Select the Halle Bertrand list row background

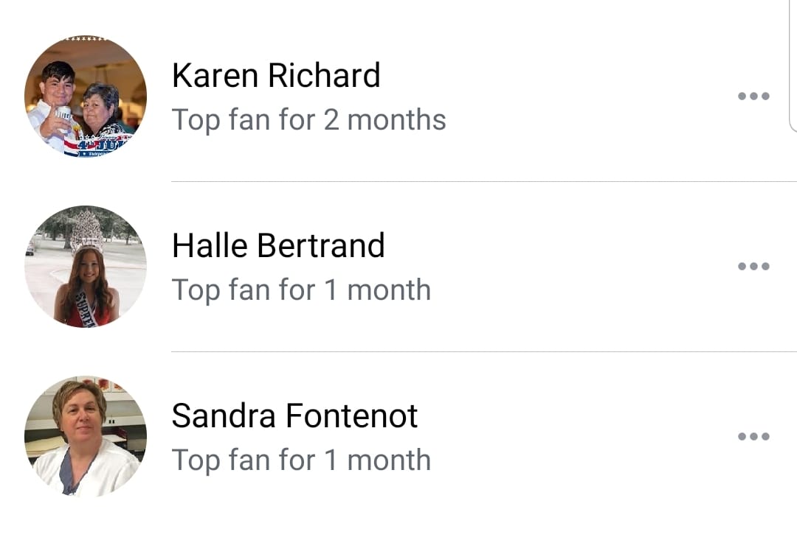(x=398, y=266)
